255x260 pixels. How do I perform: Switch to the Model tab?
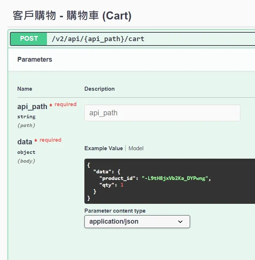point(136,148)
